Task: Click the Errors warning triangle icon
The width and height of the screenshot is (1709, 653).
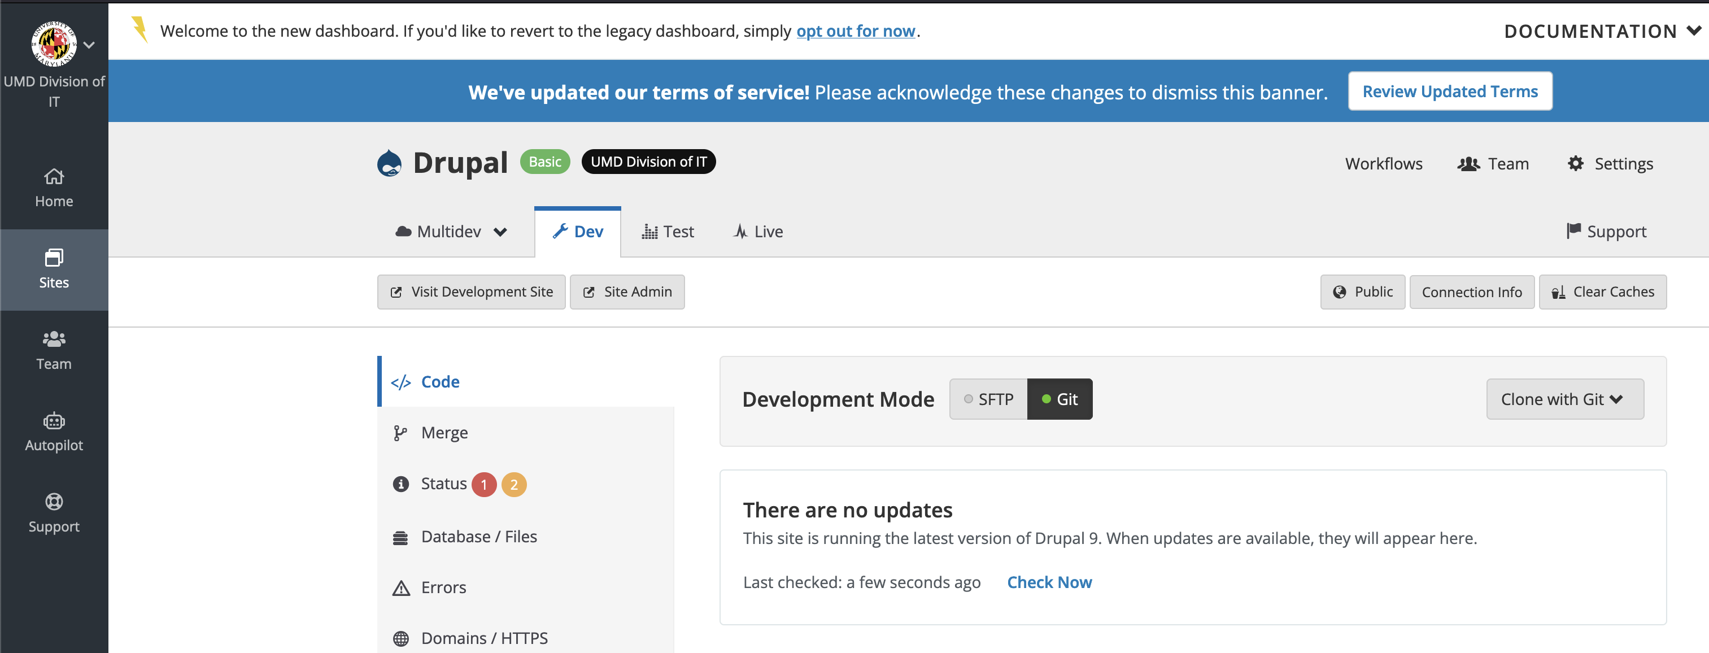Action: [401, 588]
